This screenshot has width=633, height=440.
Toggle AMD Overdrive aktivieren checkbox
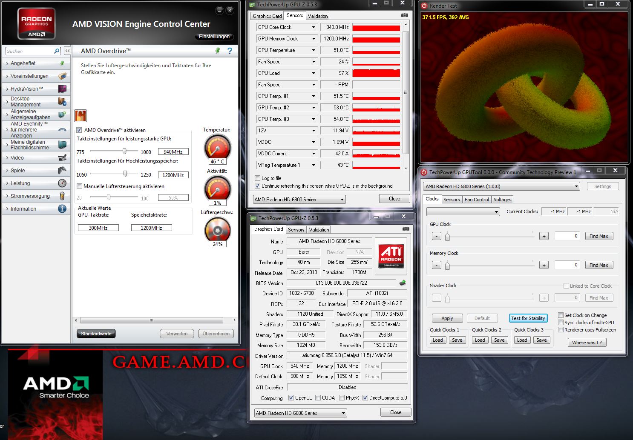pos(79,130)
